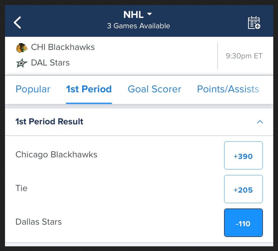Select the +205 Tie odds button
The image size is (278, 251).
[243, 189]
